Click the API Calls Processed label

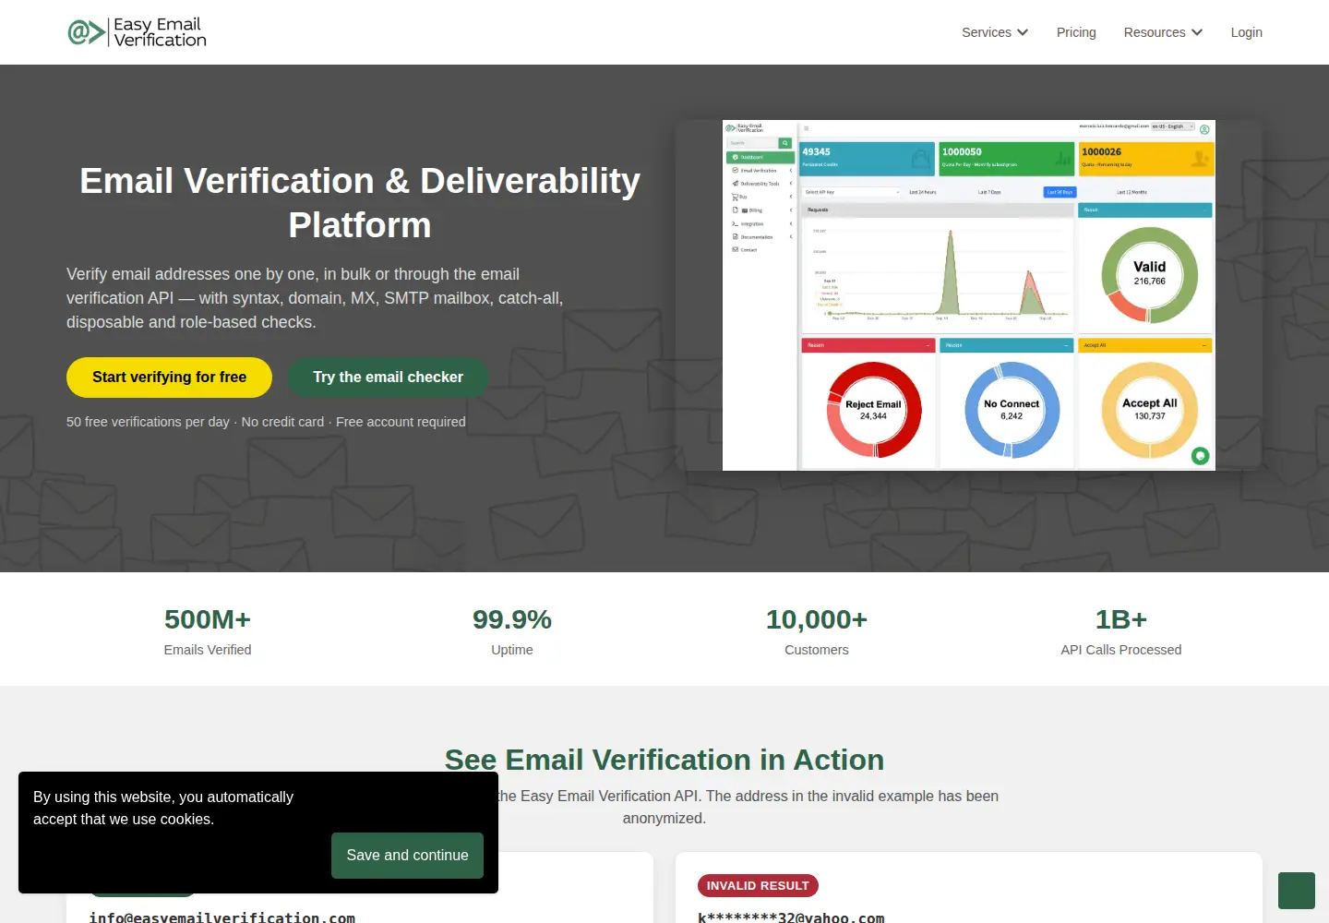tap(1121, 650)
